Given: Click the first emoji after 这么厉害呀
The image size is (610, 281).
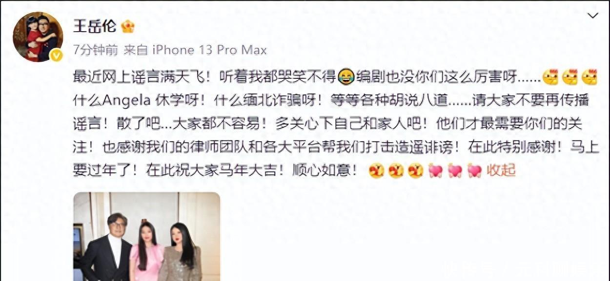Looking at the screenshot, I should (x=550, y=77).
